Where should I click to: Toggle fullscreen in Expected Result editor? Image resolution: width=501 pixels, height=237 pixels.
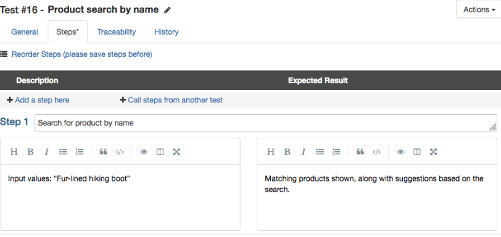(433, 152)
